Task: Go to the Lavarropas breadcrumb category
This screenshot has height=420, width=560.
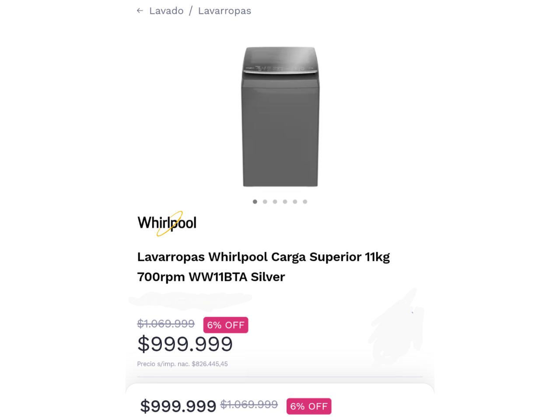Action: coord(224,11)
